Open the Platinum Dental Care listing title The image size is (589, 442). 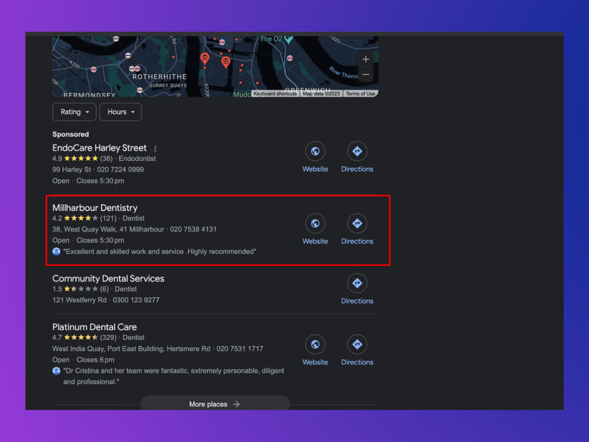pos(94,327)
